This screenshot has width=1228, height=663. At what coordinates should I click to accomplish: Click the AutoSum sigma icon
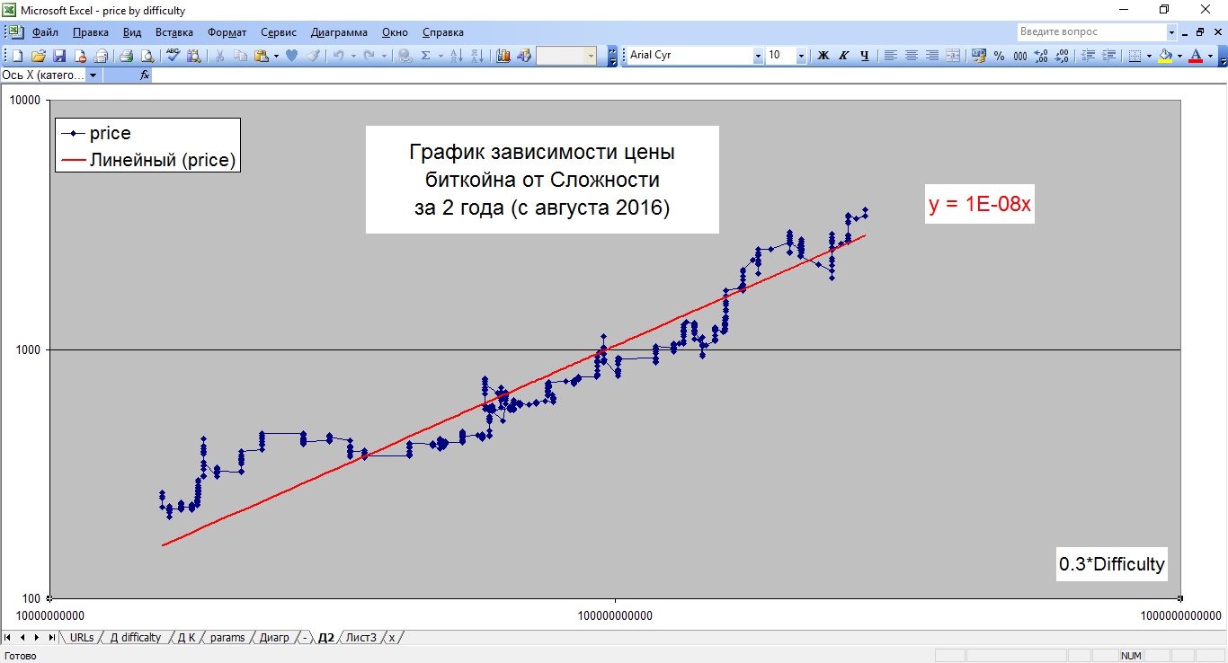(x=426, y=56)
